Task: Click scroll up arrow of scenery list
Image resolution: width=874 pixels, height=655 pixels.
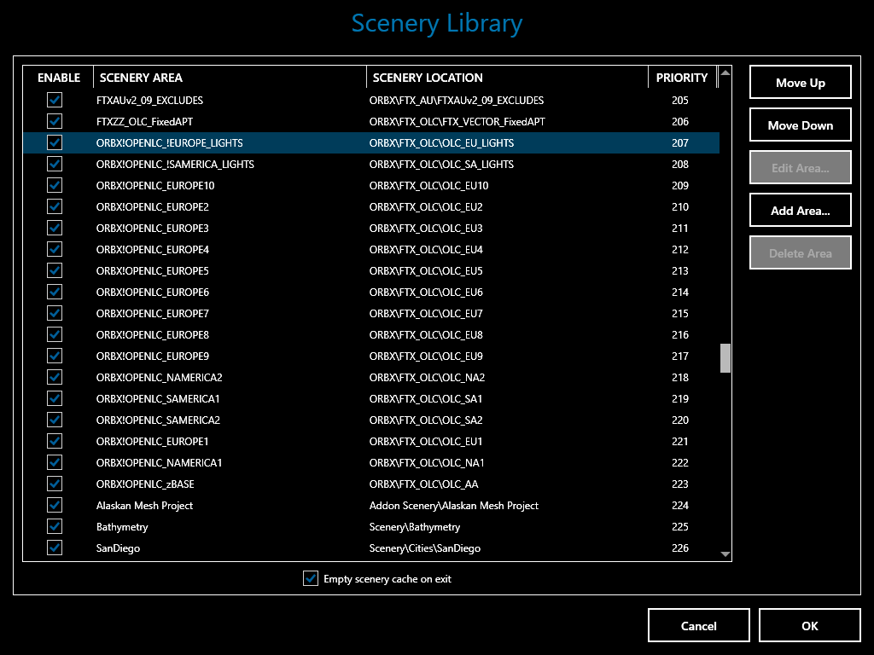Action: coord(725,73)
